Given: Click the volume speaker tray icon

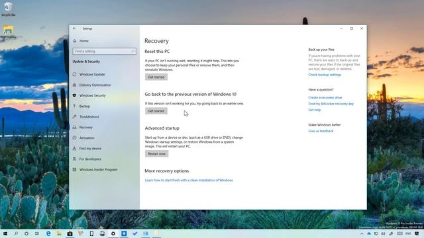Looking at the screenshot, I should (x=383, y=233).
